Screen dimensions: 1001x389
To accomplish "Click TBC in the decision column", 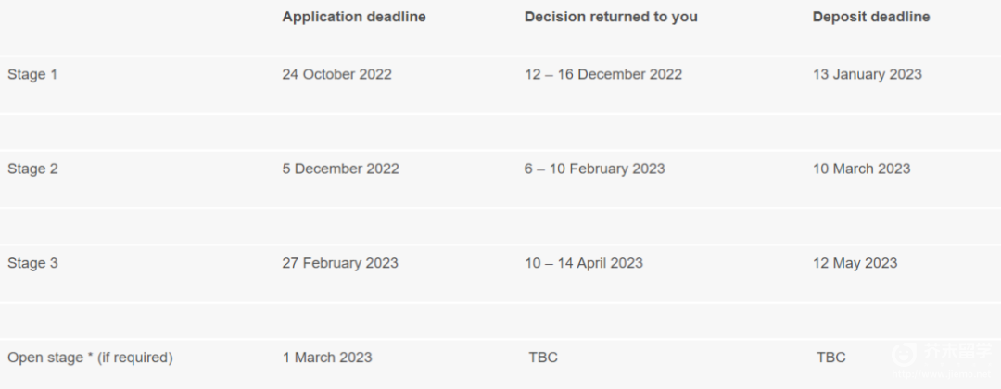I will pyautogui.click(x=543, y=358).
